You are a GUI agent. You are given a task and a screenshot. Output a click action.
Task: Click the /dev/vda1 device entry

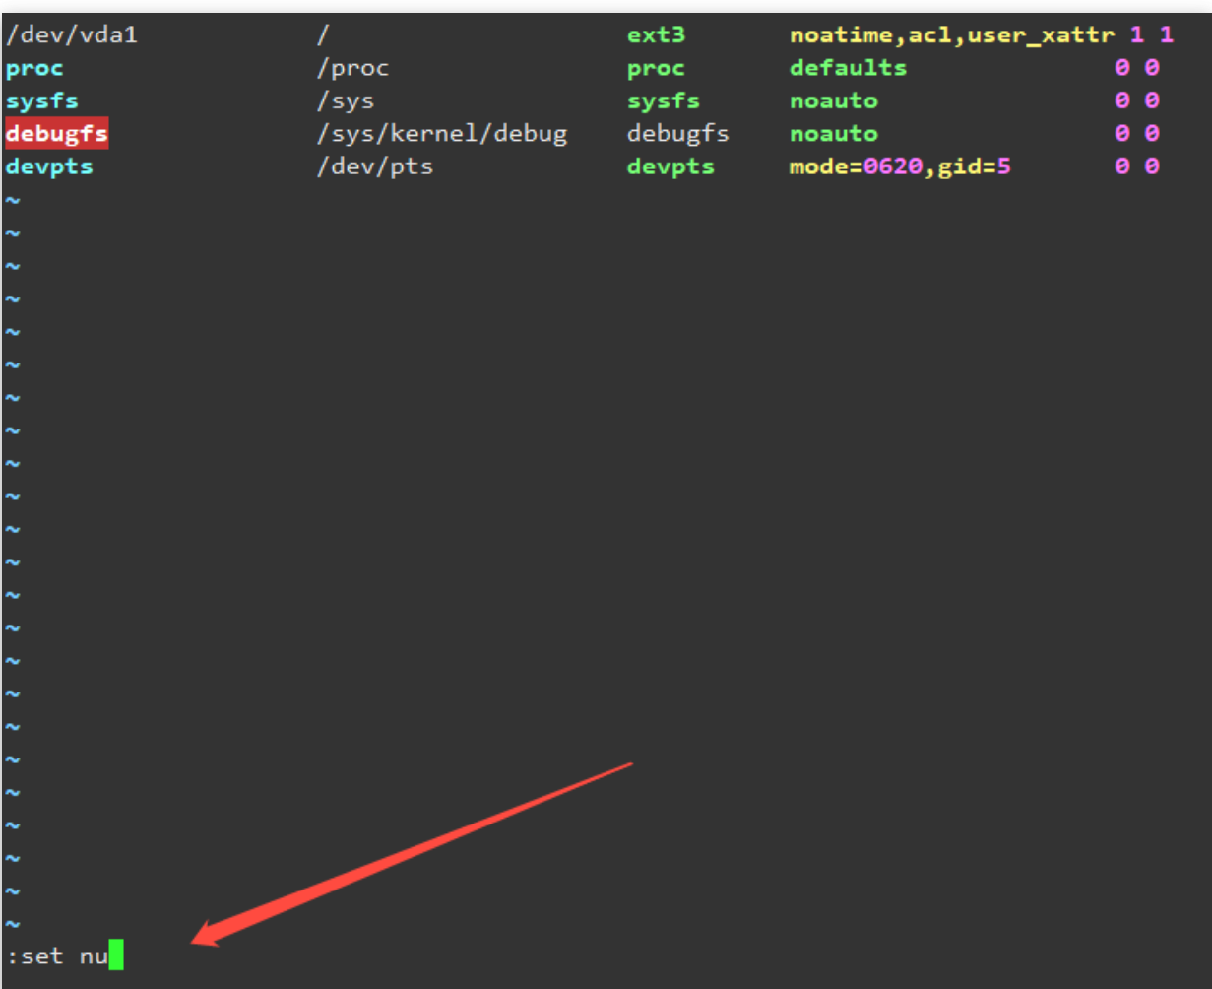(71, 36)
